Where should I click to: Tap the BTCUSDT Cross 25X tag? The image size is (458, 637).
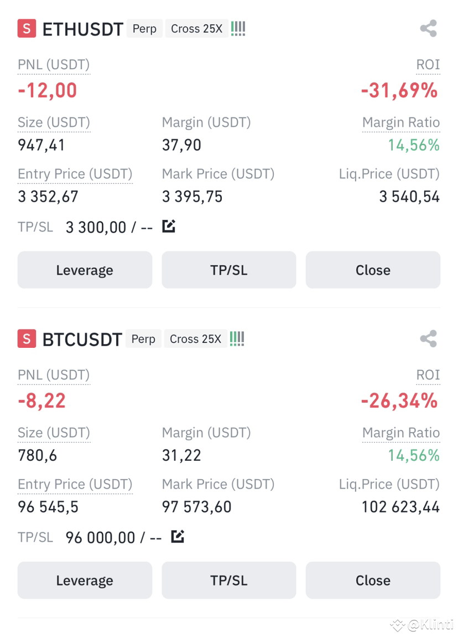pos(195,339)
